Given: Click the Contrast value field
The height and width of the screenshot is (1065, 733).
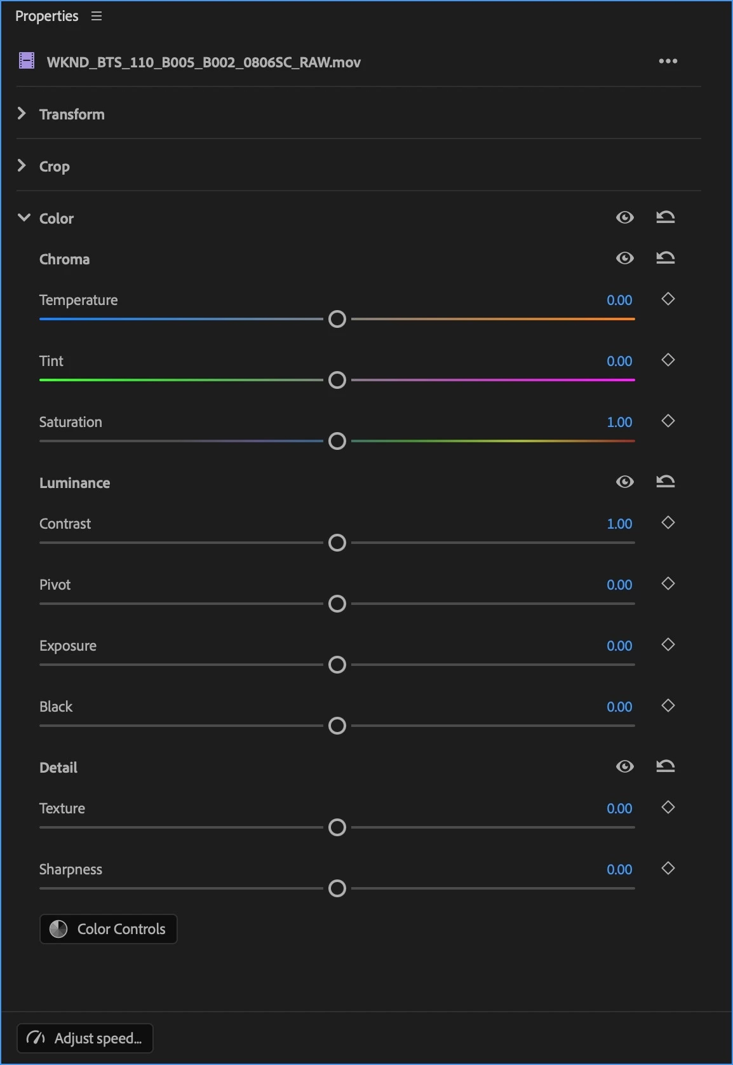Looking at the screenshot, I should click(619, 524).
